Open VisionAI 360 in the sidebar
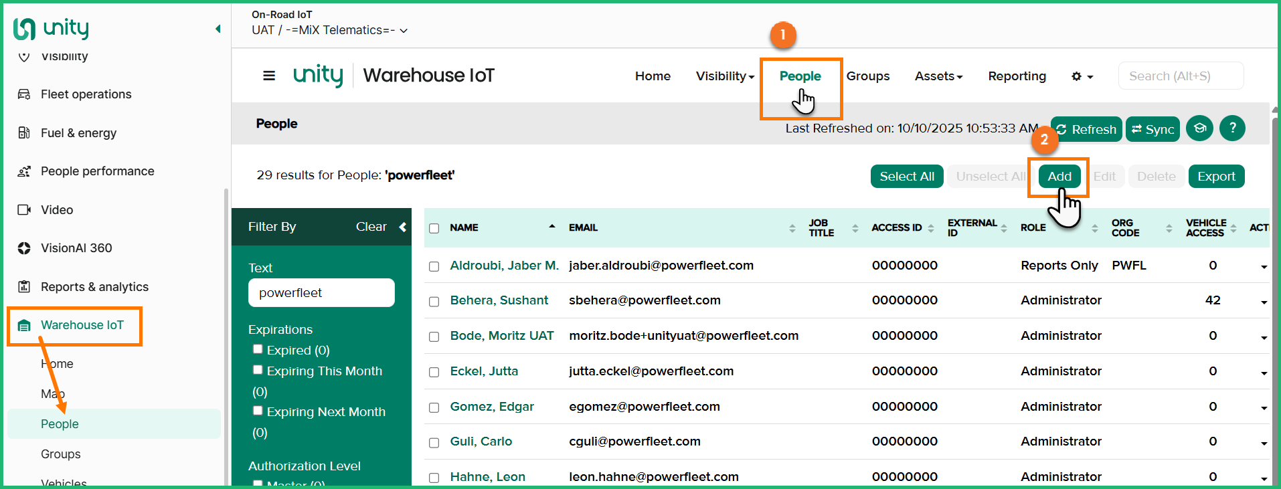 click(76, 248)
